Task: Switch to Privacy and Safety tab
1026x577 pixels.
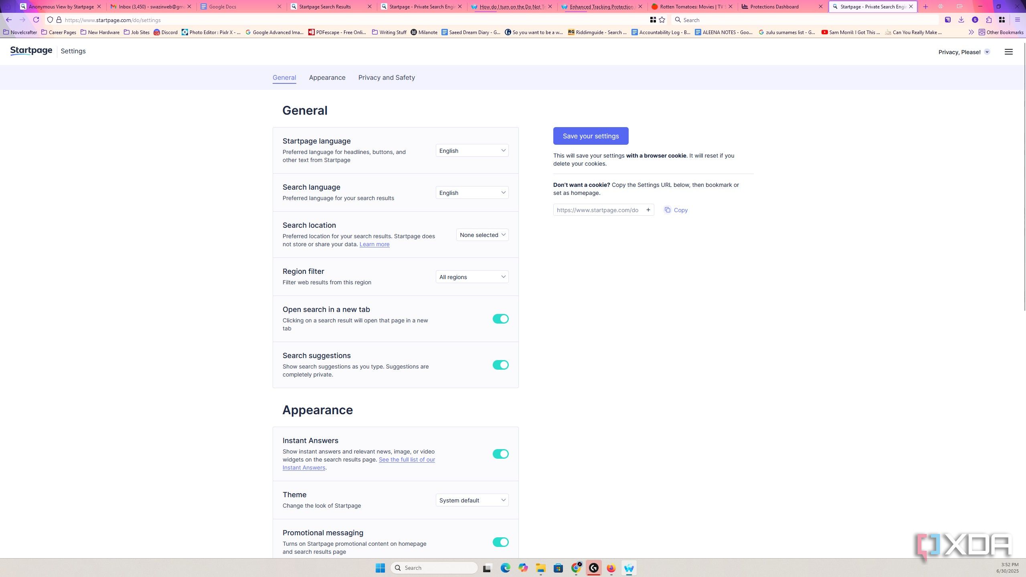Action: click(387, 77)
